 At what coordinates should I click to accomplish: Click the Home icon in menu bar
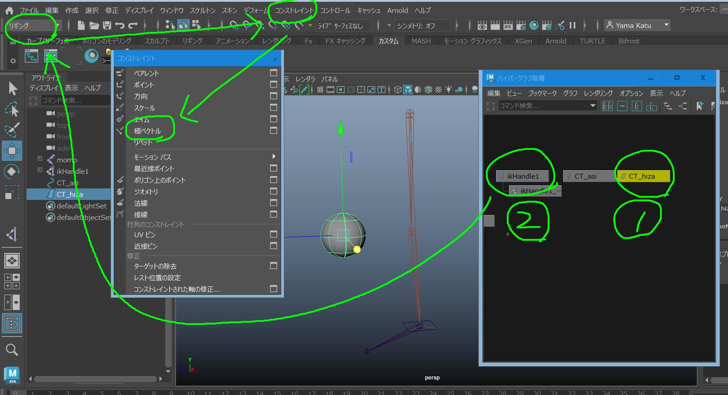point(9,10)
